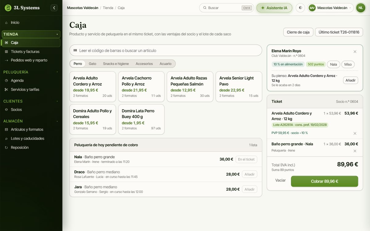This screenshot has width=370, height=231.
Task: Click the Cobrar 89,96 € button
Action: [x=324, y=181]
